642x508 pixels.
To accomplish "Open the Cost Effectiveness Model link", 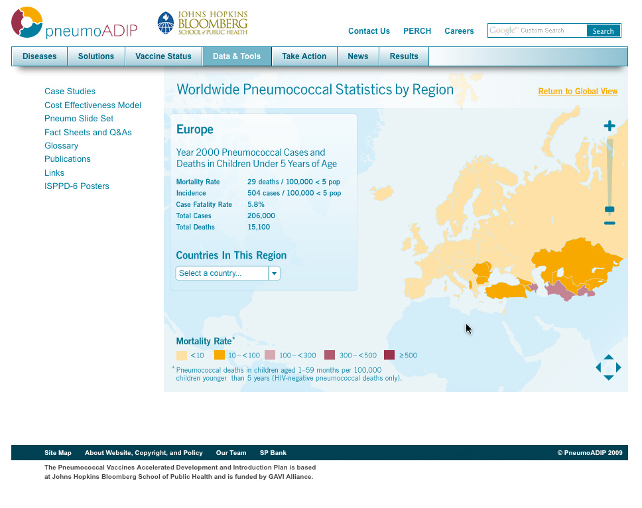I will [93, 105].
